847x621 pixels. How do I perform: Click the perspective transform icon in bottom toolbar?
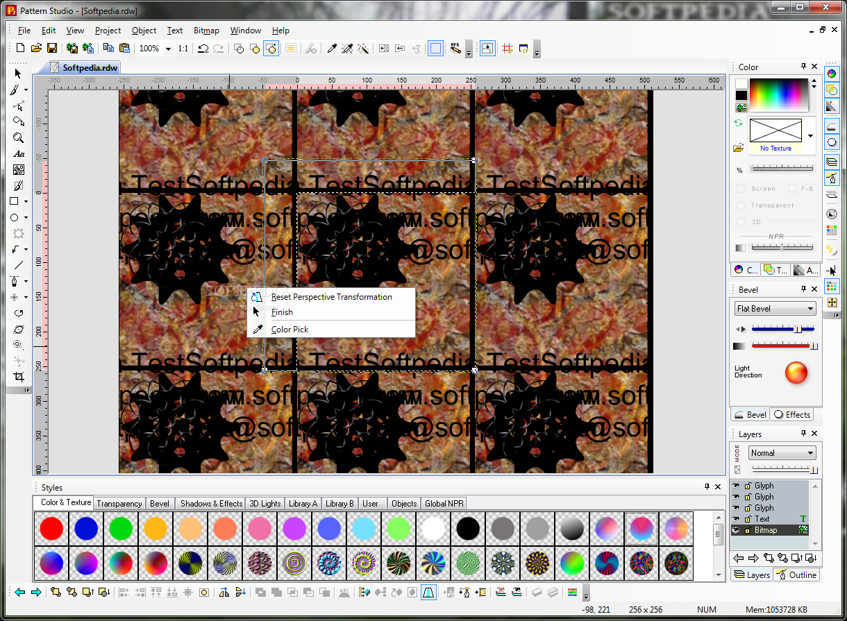[x=428, y=592]
